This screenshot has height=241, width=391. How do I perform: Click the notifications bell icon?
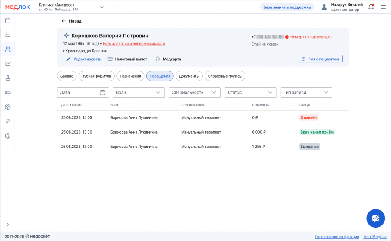(371, 7)
